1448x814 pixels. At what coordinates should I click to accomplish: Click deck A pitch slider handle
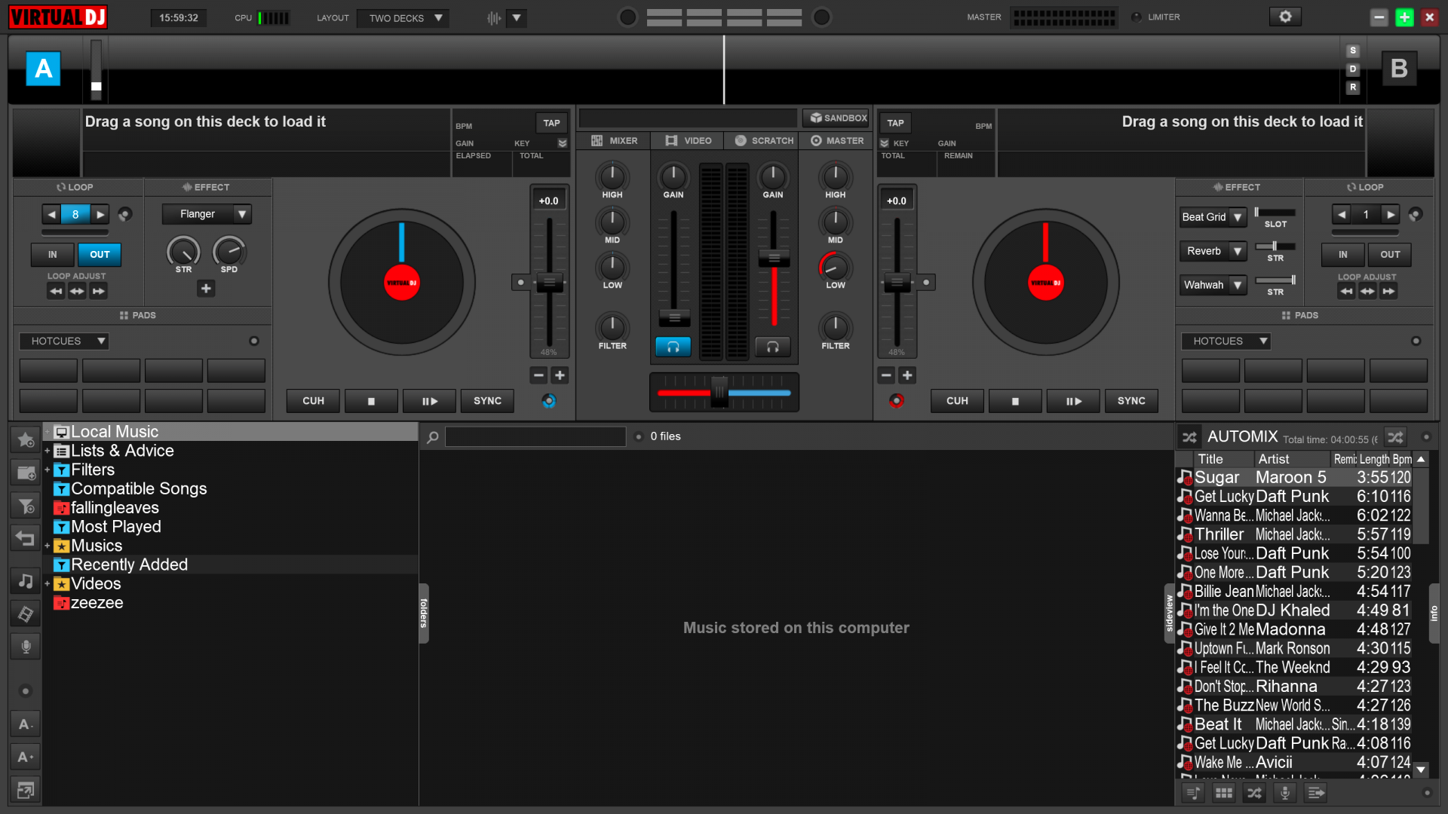click(549, 283)
